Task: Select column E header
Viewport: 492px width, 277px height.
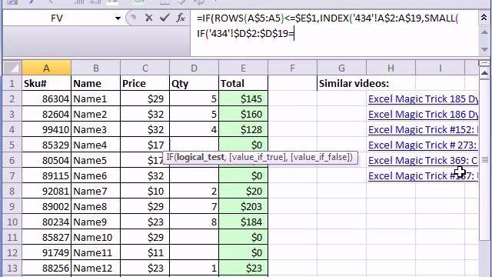Action: coord(243,68)
